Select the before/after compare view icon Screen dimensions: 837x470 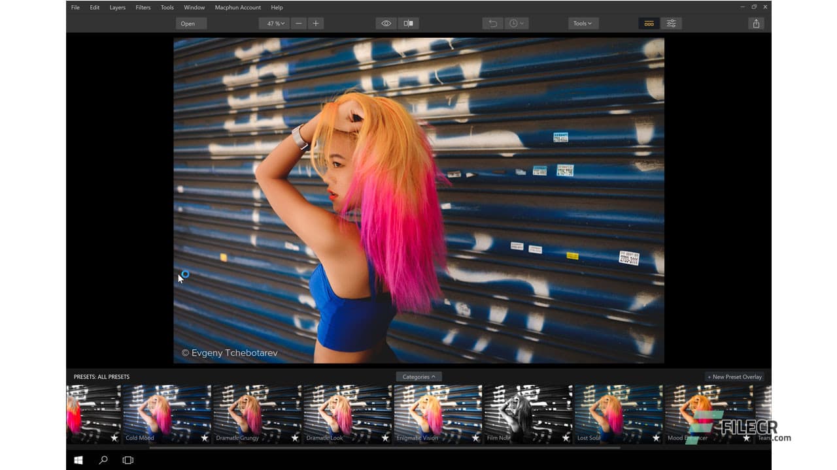tap(408, 23)
